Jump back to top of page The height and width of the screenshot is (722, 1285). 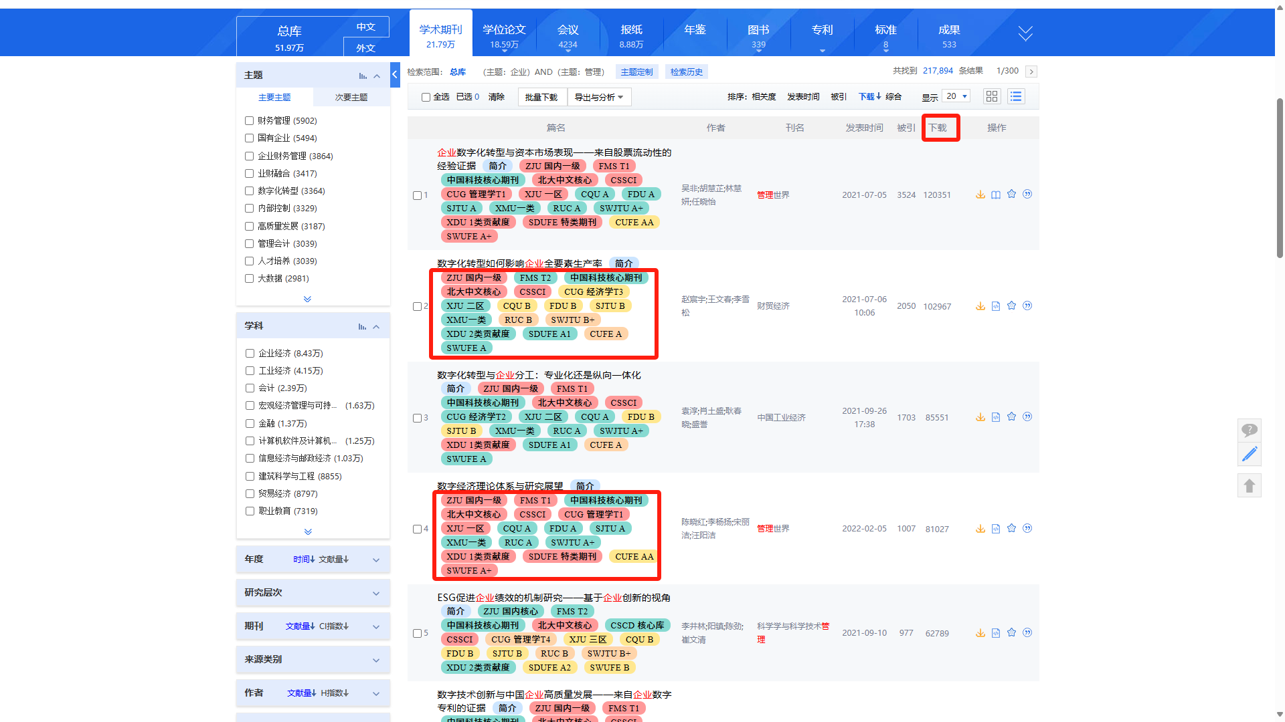[1249, 485]
